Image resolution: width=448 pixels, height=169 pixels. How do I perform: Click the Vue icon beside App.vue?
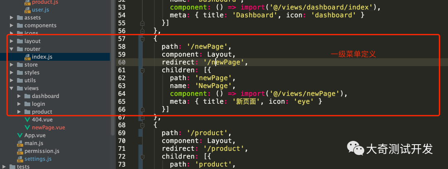point(20,135)
